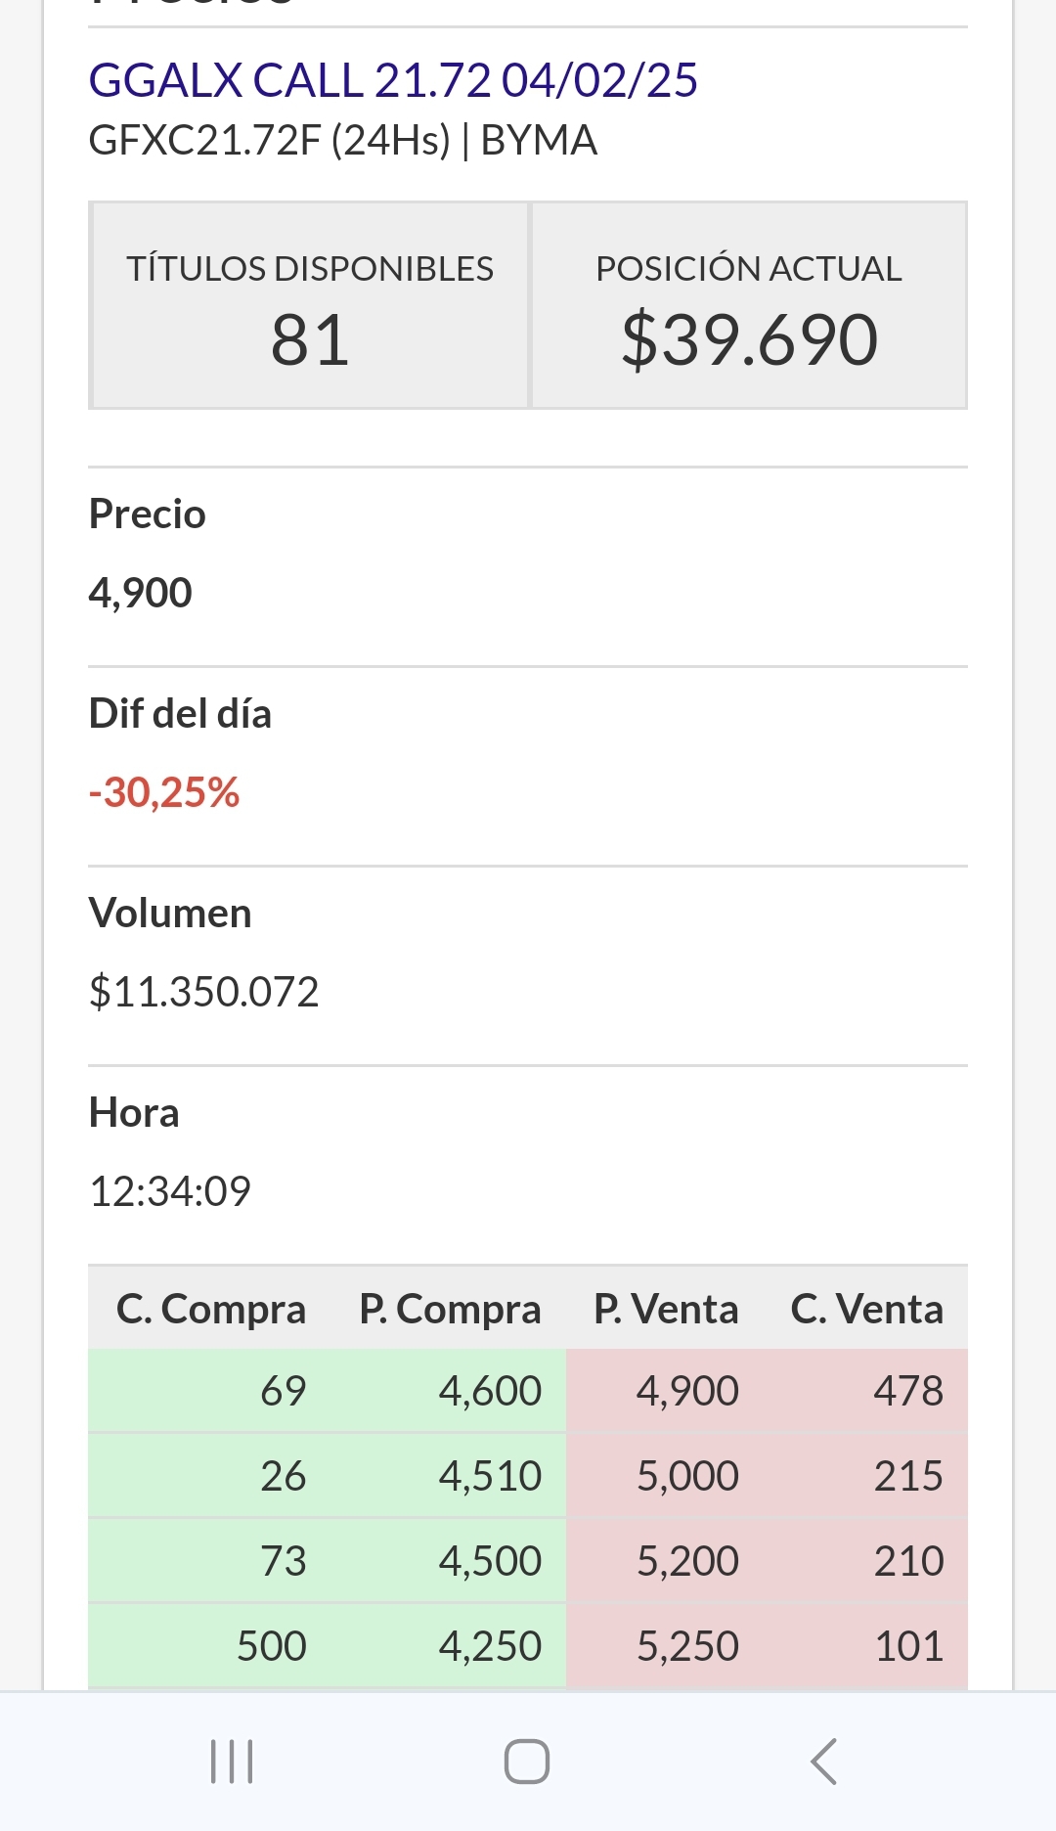
Task: Click the P. Compra column header
Action: [x=450, y=1309]
